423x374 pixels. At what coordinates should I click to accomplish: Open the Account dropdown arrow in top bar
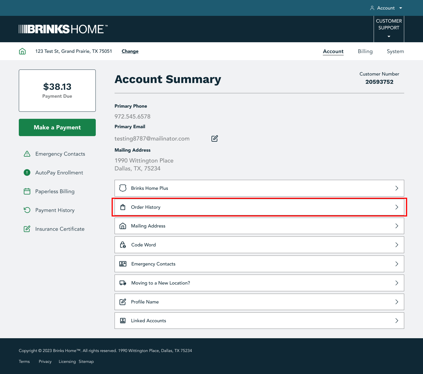coord(401,8)
